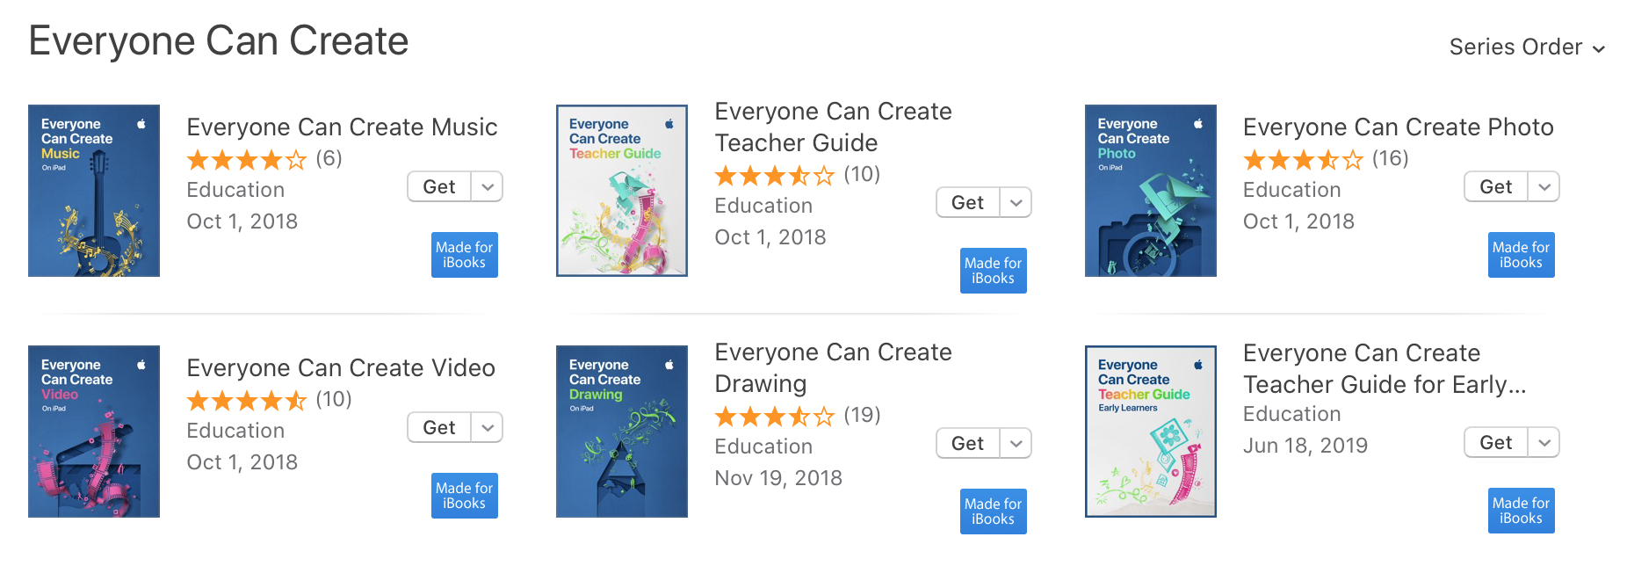Open the Series Order sort dropdown
This screenshot has width=1627, height=566.
point(1526,47)
